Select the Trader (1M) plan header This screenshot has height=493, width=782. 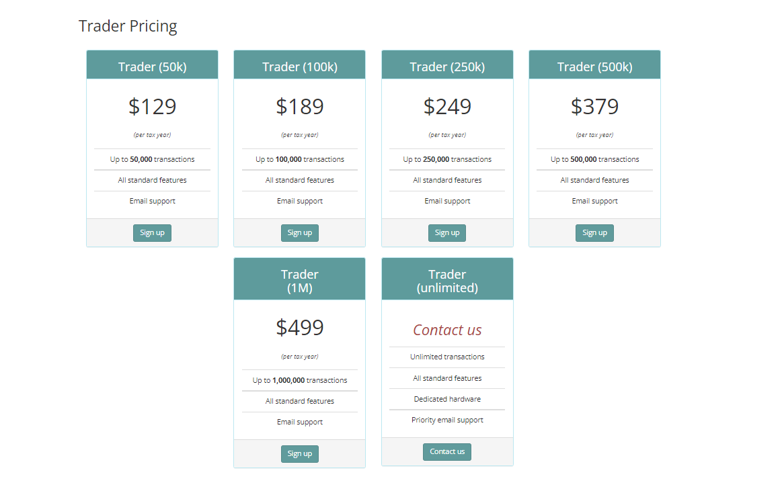[x=300, y=279]
